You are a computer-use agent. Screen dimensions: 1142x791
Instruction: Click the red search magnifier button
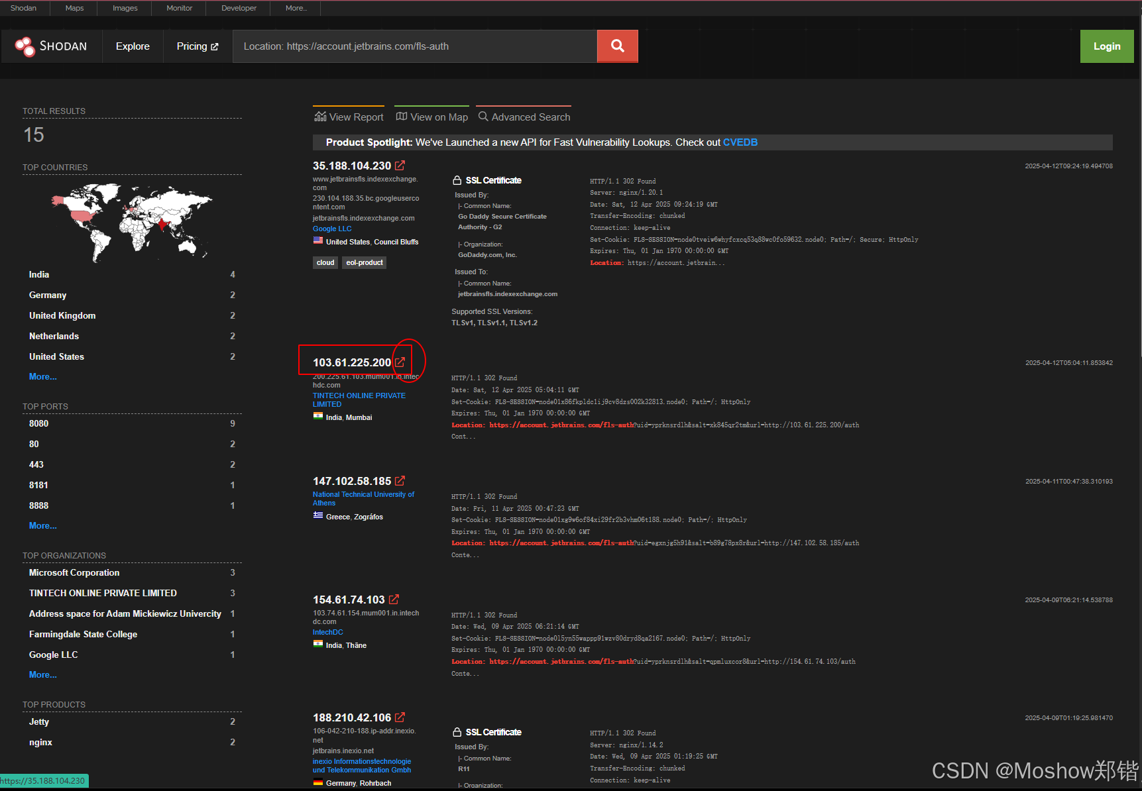[x=617, y=46]
